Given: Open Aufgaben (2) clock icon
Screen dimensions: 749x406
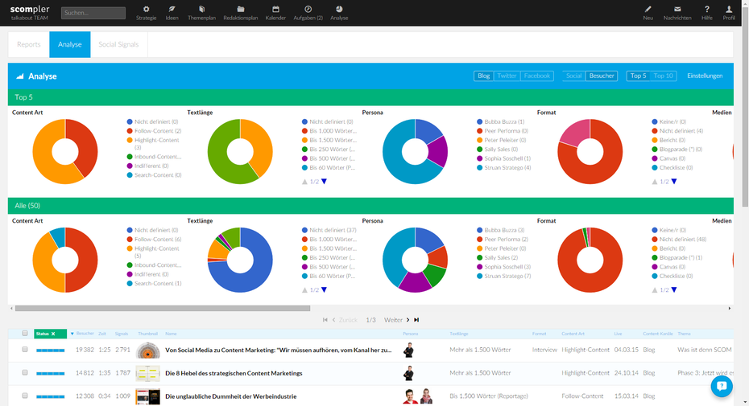Looking at the screenshot, I should pyautogui.click(x=308, y=9).
